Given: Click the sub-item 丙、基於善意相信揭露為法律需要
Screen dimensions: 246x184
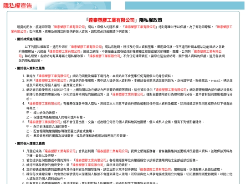Looking at the screenshot, I should click(x=77, y=136).
